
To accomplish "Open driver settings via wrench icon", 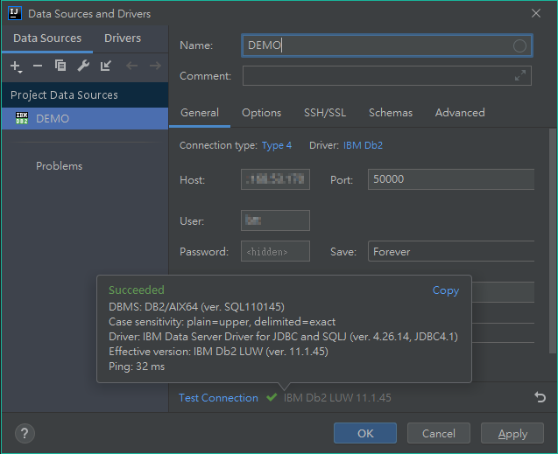I will 83,66.
